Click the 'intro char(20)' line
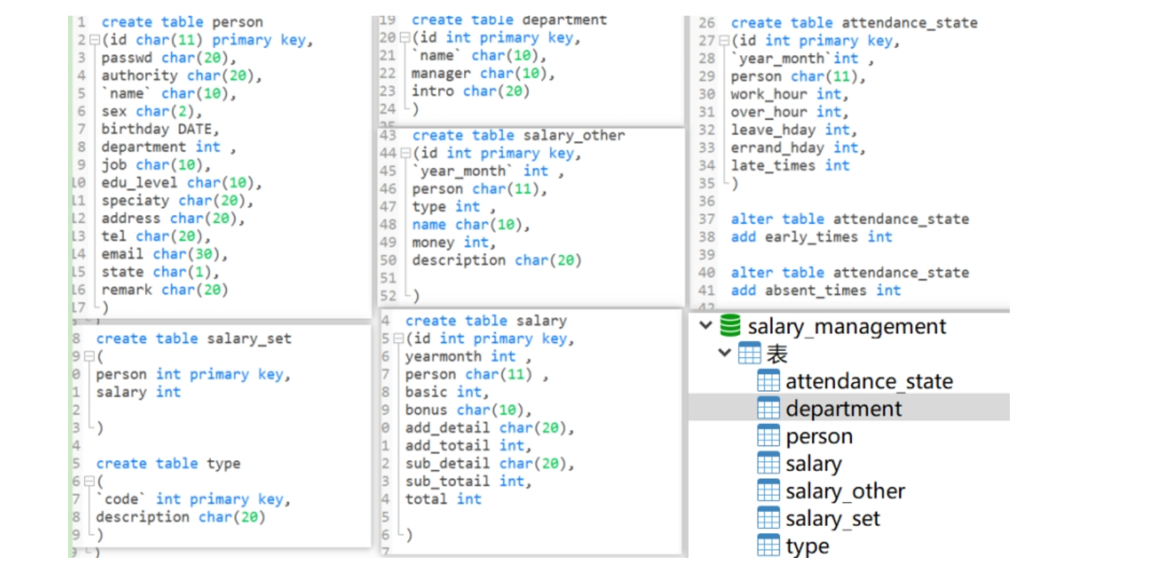Image resolution: width=1151 pixels, height=588 pixels. [470, 91]
